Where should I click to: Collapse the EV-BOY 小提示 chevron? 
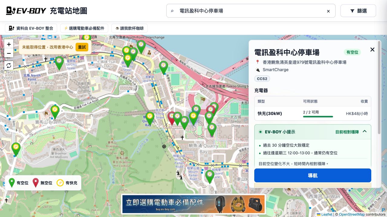click(365, 131)
